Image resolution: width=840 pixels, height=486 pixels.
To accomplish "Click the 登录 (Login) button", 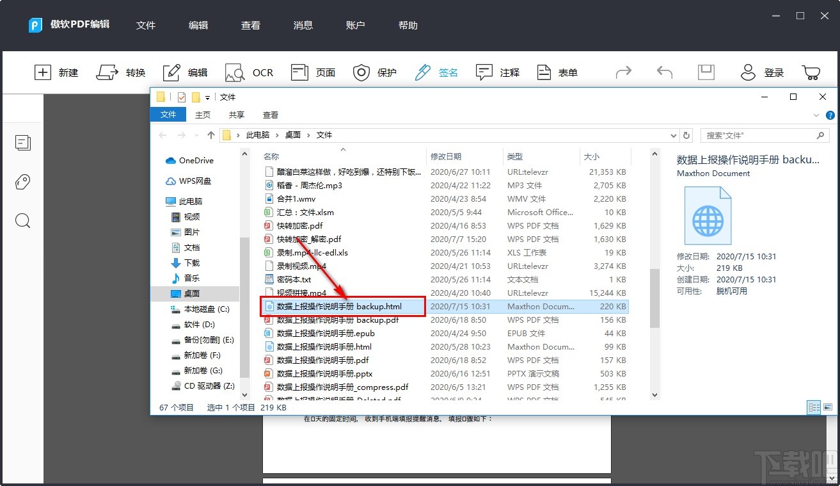I will (762, 72).
